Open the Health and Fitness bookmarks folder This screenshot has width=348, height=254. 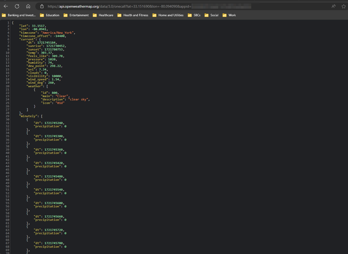(133, 15)
